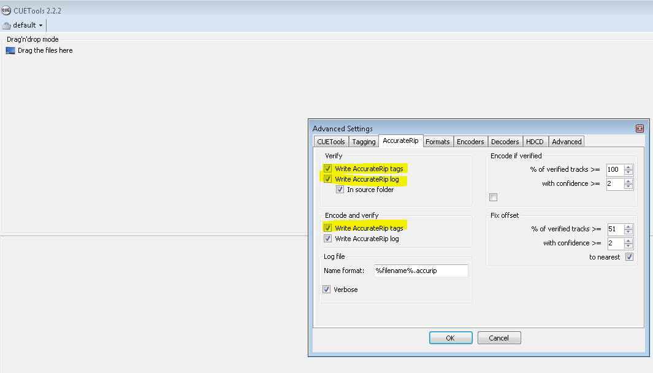Toggle the In source folder checkbox
This screenshot has height=373, width=653.
340,190
